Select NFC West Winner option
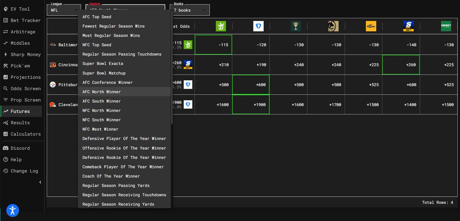The height and width of the screenshot is (221, 460). (125, 129)
